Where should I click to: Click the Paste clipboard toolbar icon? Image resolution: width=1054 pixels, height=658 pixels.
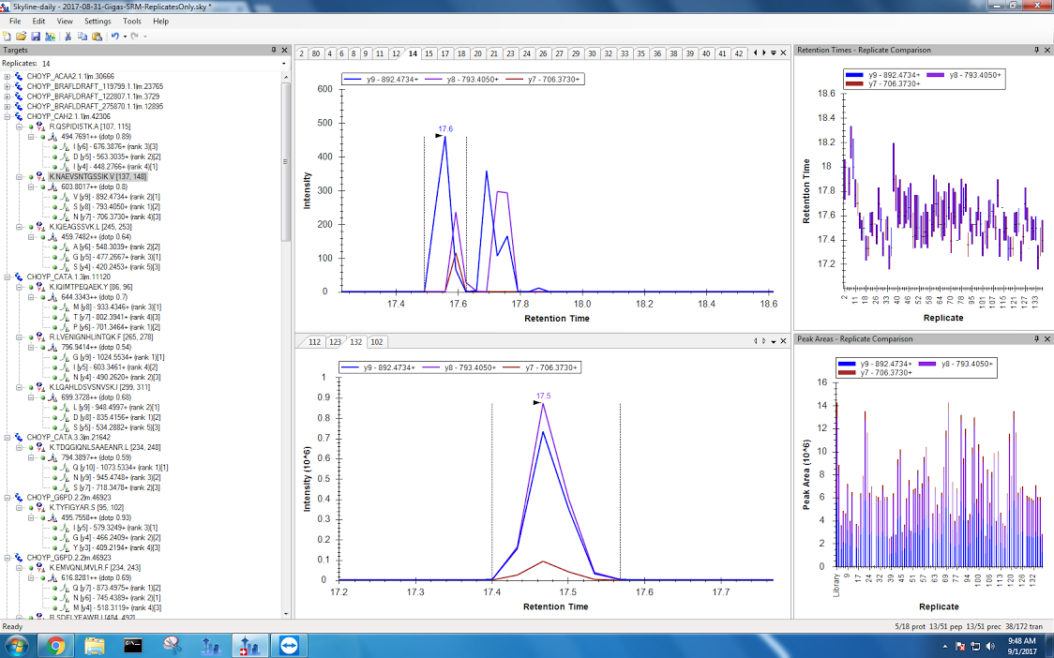(97, 36)
